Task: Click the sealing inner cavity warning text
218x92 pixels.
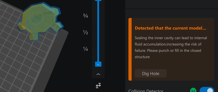Action: [171, 47]
